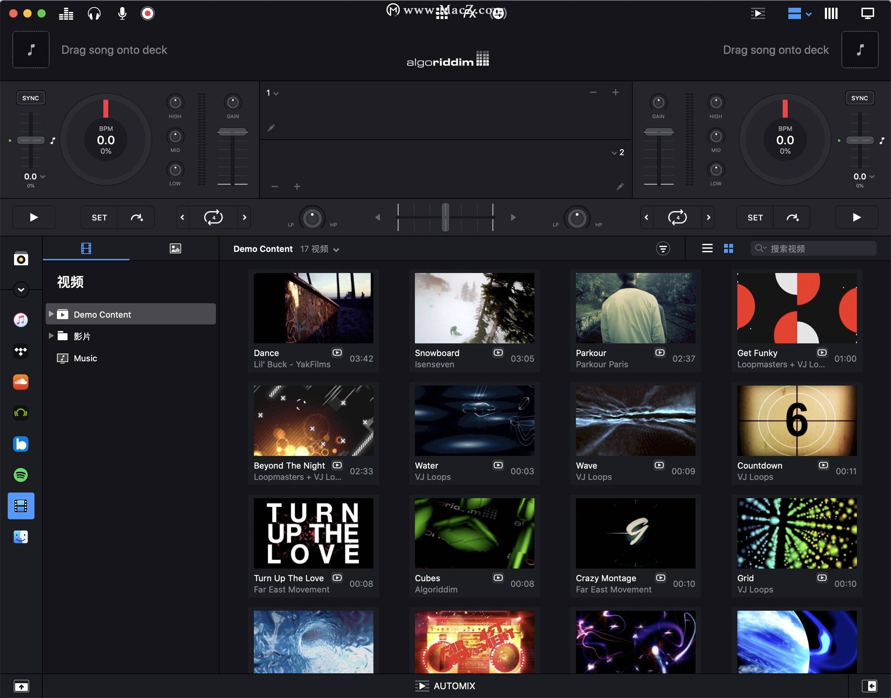This screenshot has height=698, width=891.
Task: Click the crossfader left arrow
Action: point(378,217)
